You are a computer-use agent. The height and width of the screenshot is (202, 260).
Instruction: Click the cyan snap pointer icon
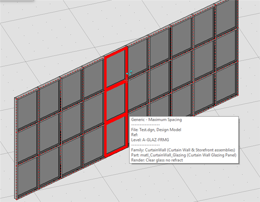coord(129,73)
